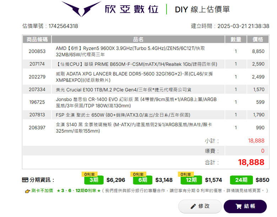Image resolution: width=277 pixels, height=217 pixels.
Task: Click the $850 installment amount
Action: pos(262,180)
